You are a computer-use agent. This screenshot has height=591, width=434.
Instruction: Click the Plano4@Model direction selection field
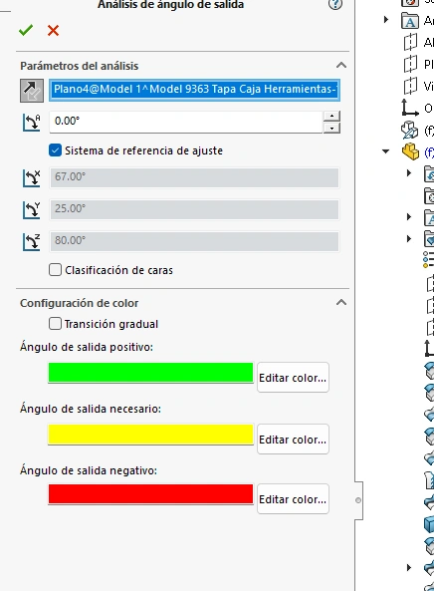pos(195,90)
